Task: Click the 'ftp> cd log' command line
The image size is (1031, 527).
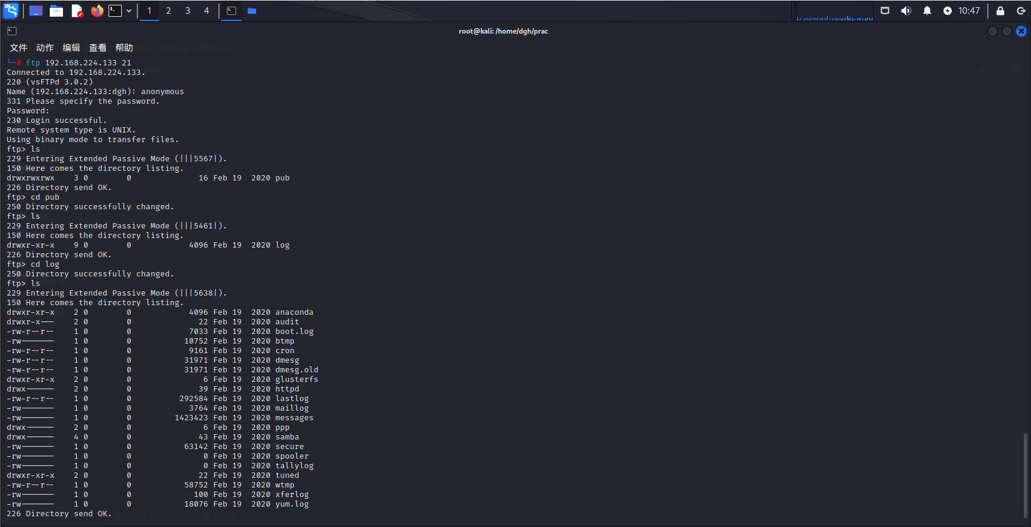Action: (33, 264)
